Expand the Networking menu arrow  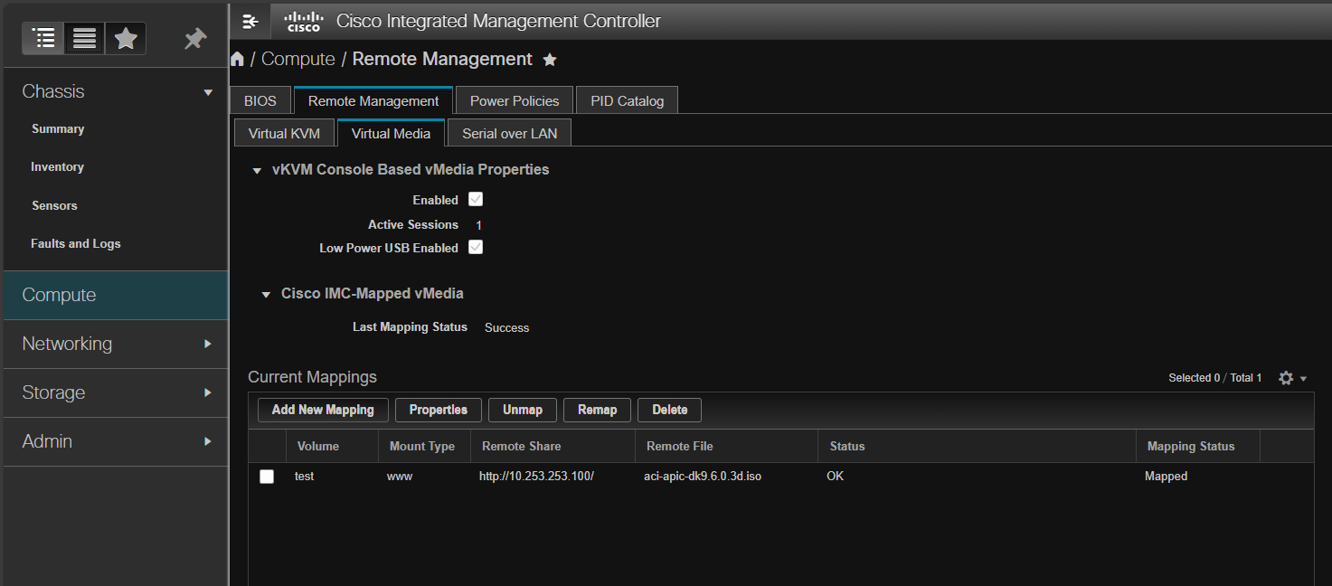tap(208, 344)
